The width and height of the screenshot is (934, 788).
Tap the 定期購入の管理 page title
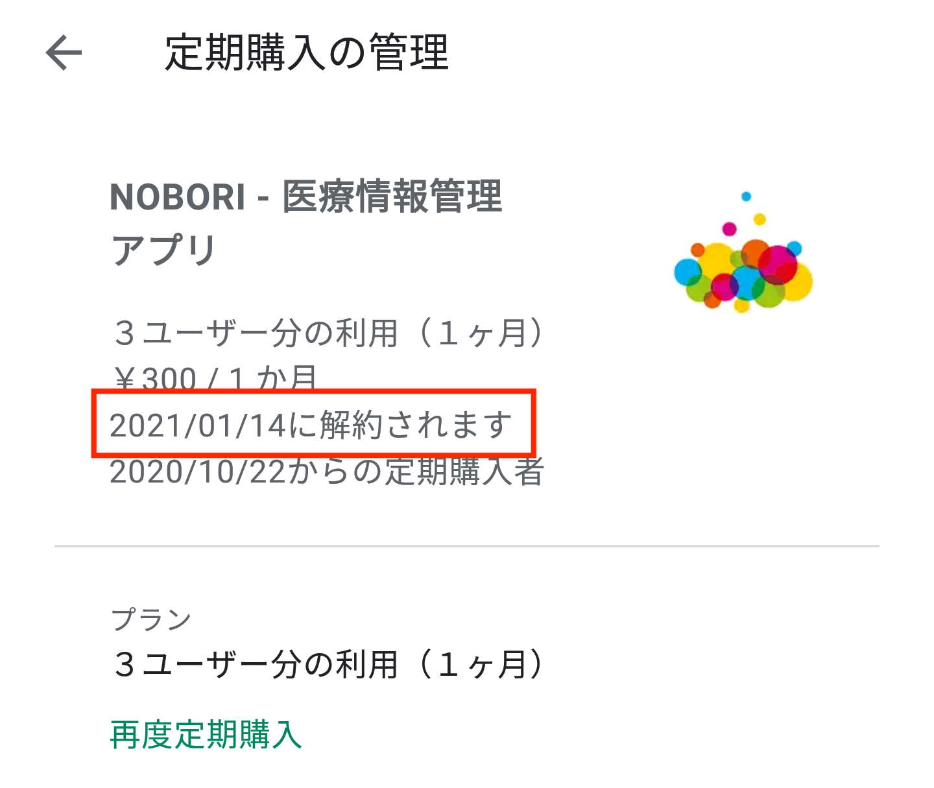pyautogui.click(x=307, y=53)
